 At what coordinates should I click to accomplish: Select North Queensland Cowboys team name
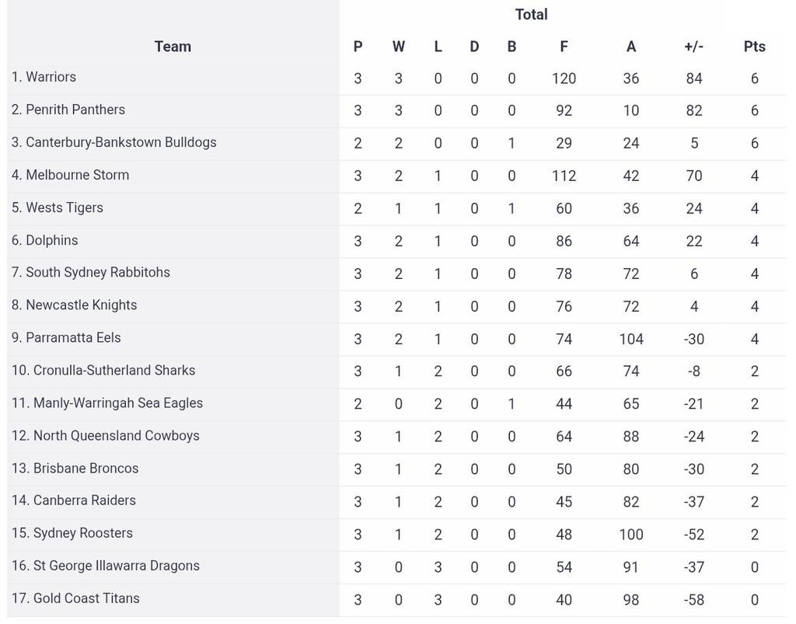(x=116, y=435)
